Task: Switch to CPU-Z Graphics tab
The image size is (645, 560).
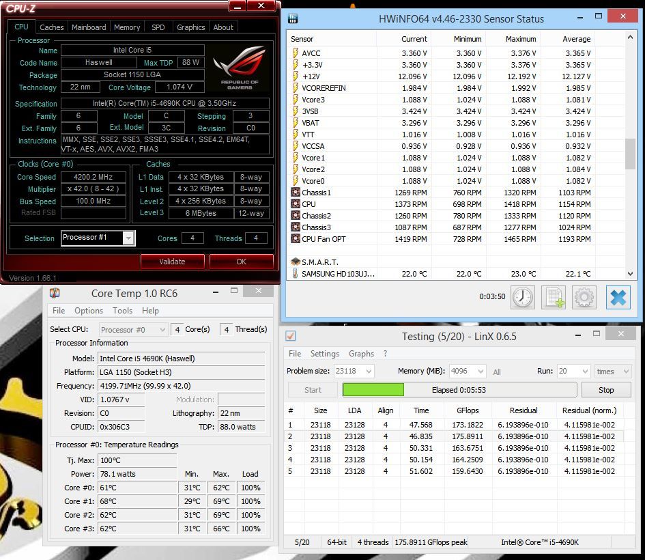Action: pos(191,27)
